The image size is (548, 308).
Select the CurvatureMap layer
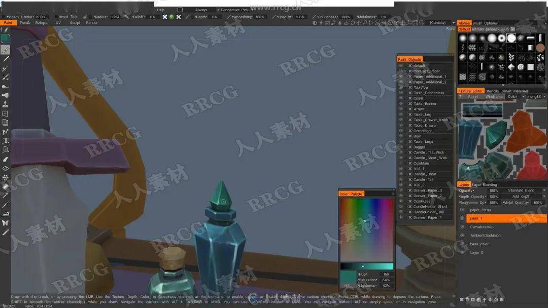click(482, 227)
